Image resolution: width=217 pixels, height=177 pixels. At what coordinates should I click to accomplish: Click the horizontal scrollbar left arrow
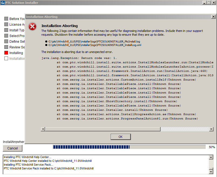[x=43, y=129]
